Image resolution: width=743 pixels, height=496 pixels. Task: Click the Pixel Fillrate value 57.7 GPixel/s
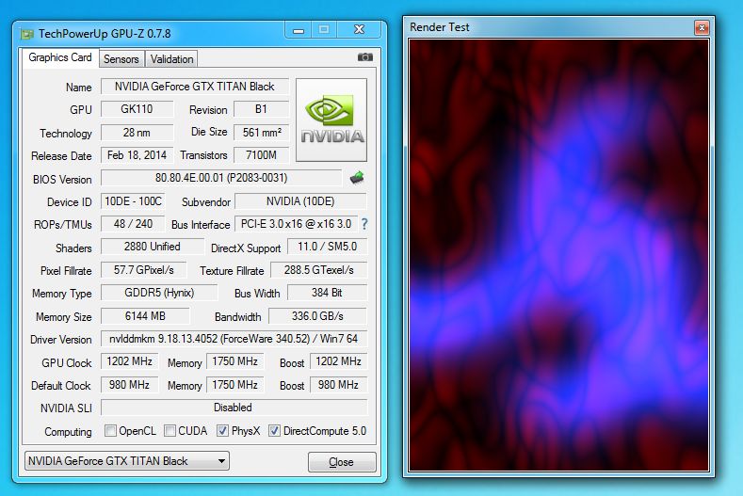pyautogui.click(x=143, y=270)
